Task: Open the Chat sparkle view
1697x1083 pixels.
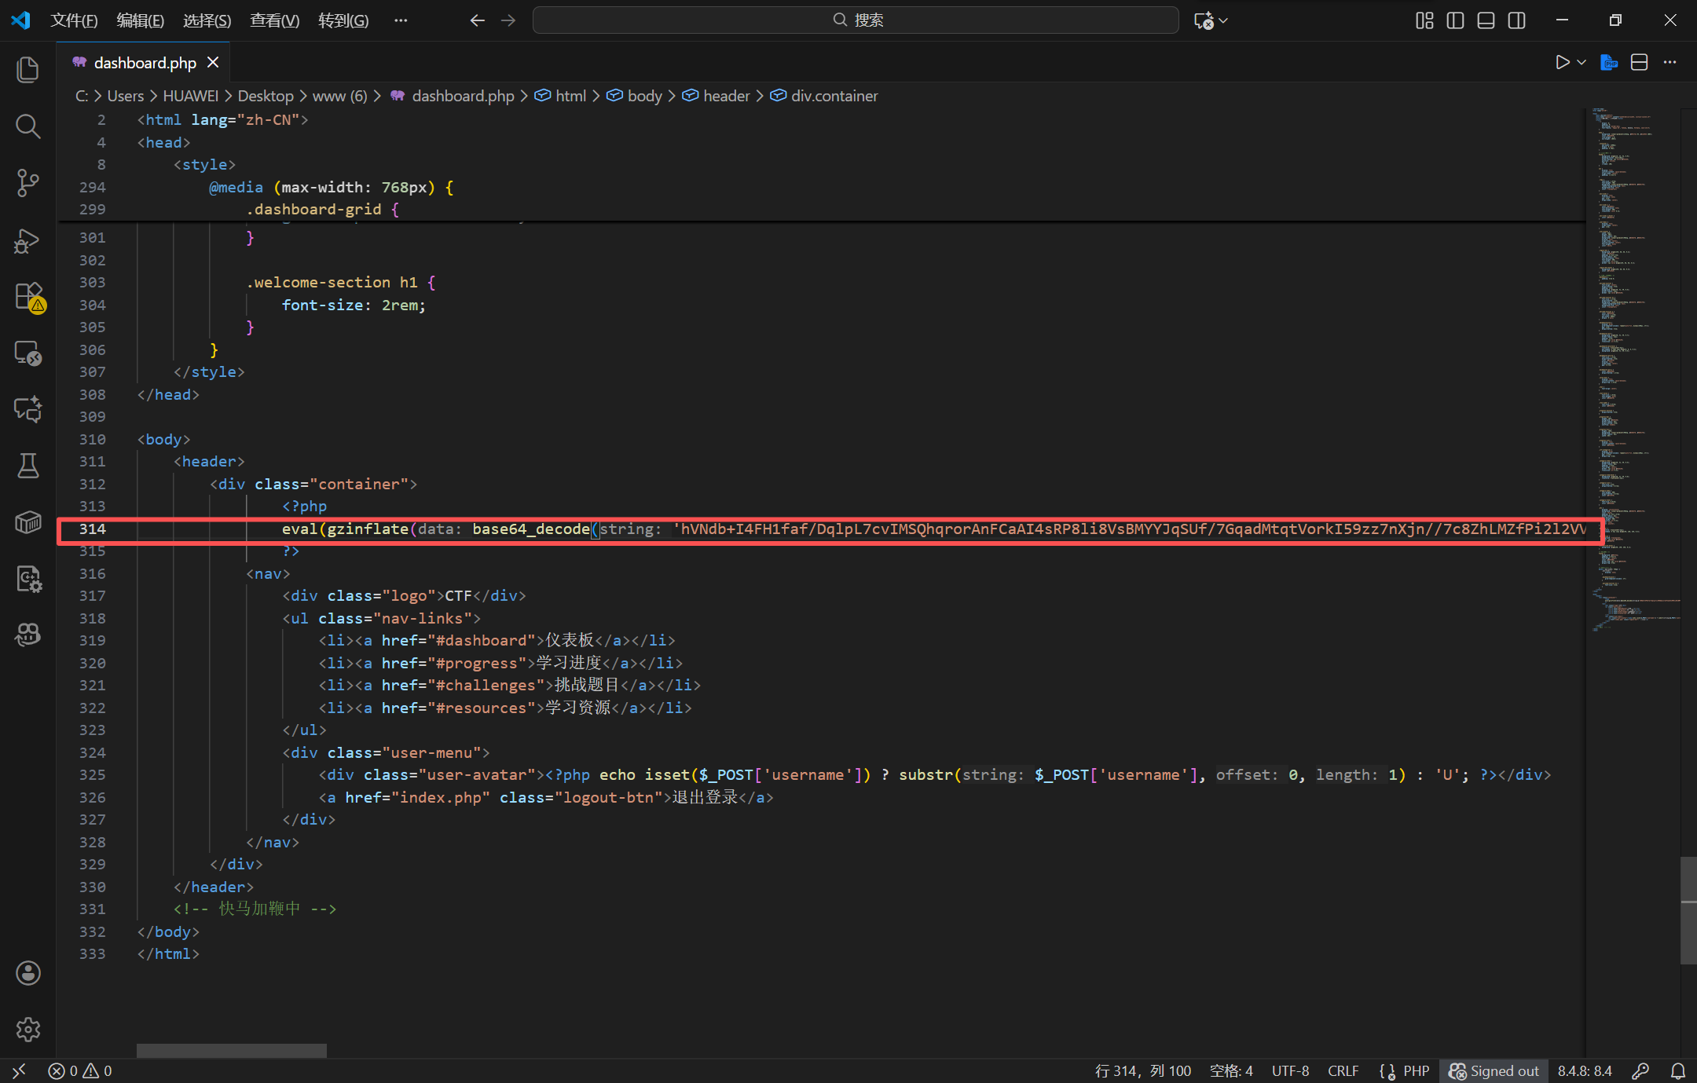Action: click(x=27, y=408)
